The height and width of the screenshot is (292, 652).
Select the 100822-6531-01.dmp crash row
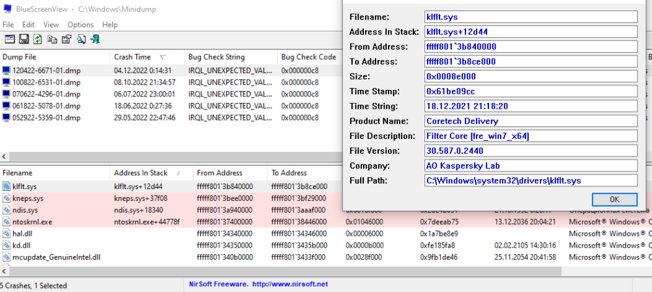40,82
